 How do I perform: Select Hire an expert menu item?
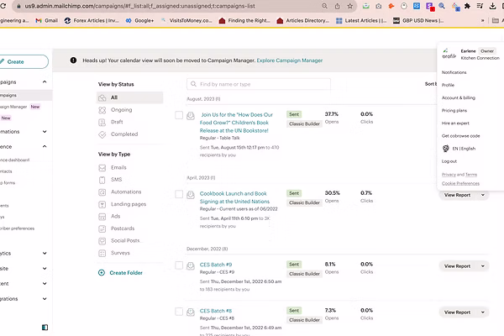[455, 123]
